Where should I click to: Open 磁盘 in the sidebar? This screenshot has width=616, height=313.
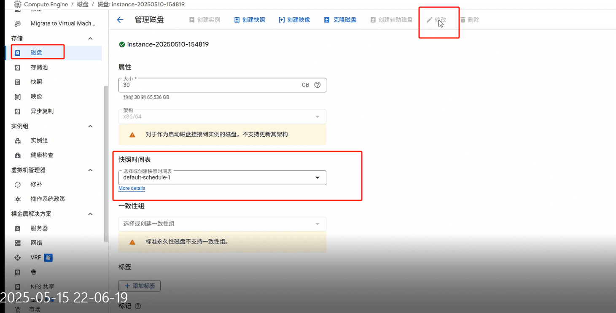pos(37,53)
